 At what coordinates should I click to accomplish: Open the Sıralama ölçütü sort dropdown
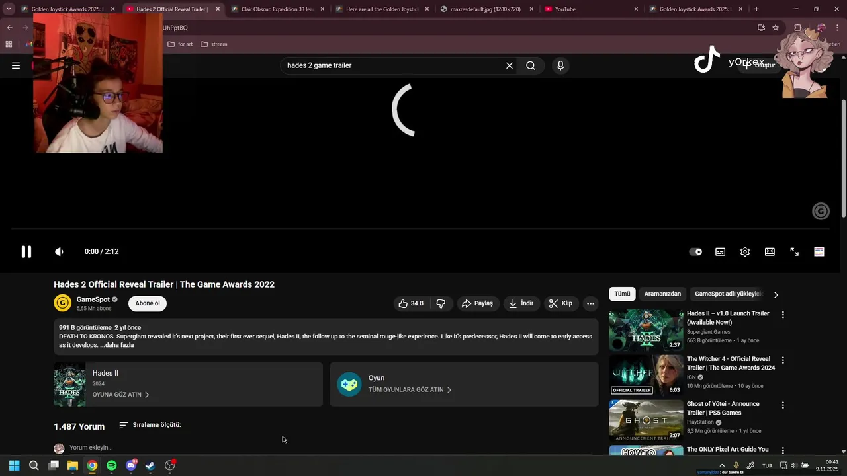[150, 425]
